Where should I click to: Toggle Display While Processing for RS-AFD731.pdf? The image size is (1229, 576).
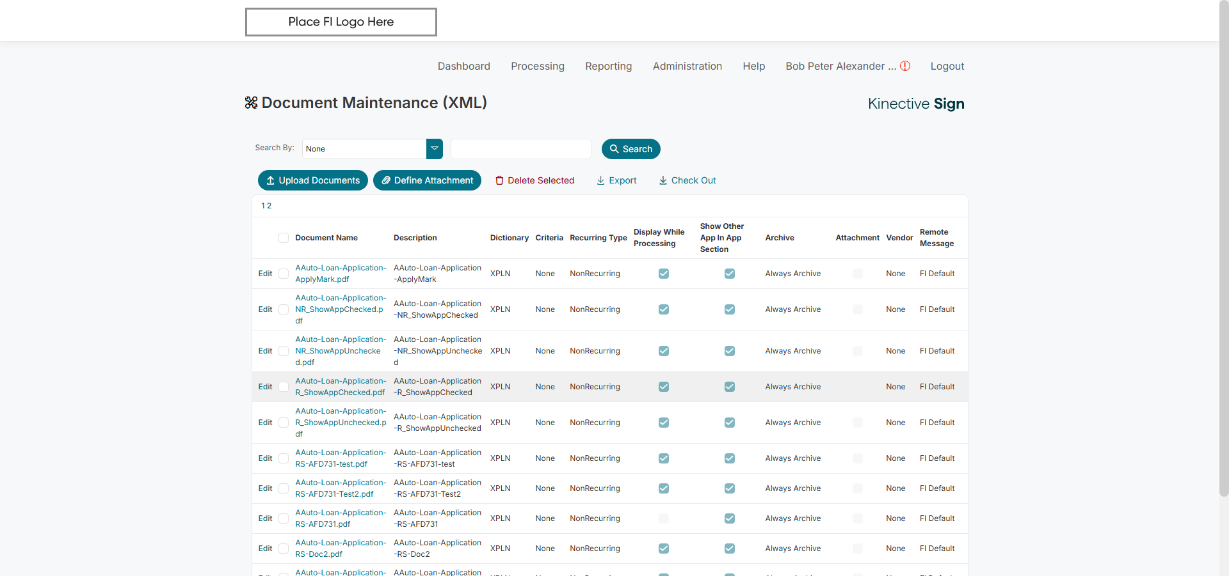click(x=664, y=518)
